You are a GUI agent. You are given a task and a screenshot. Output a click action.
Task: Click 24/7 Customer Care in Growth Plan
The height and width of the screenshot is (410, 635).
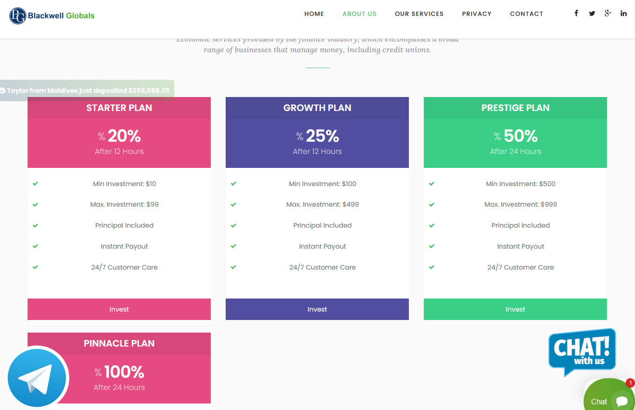tap(322, 267)
